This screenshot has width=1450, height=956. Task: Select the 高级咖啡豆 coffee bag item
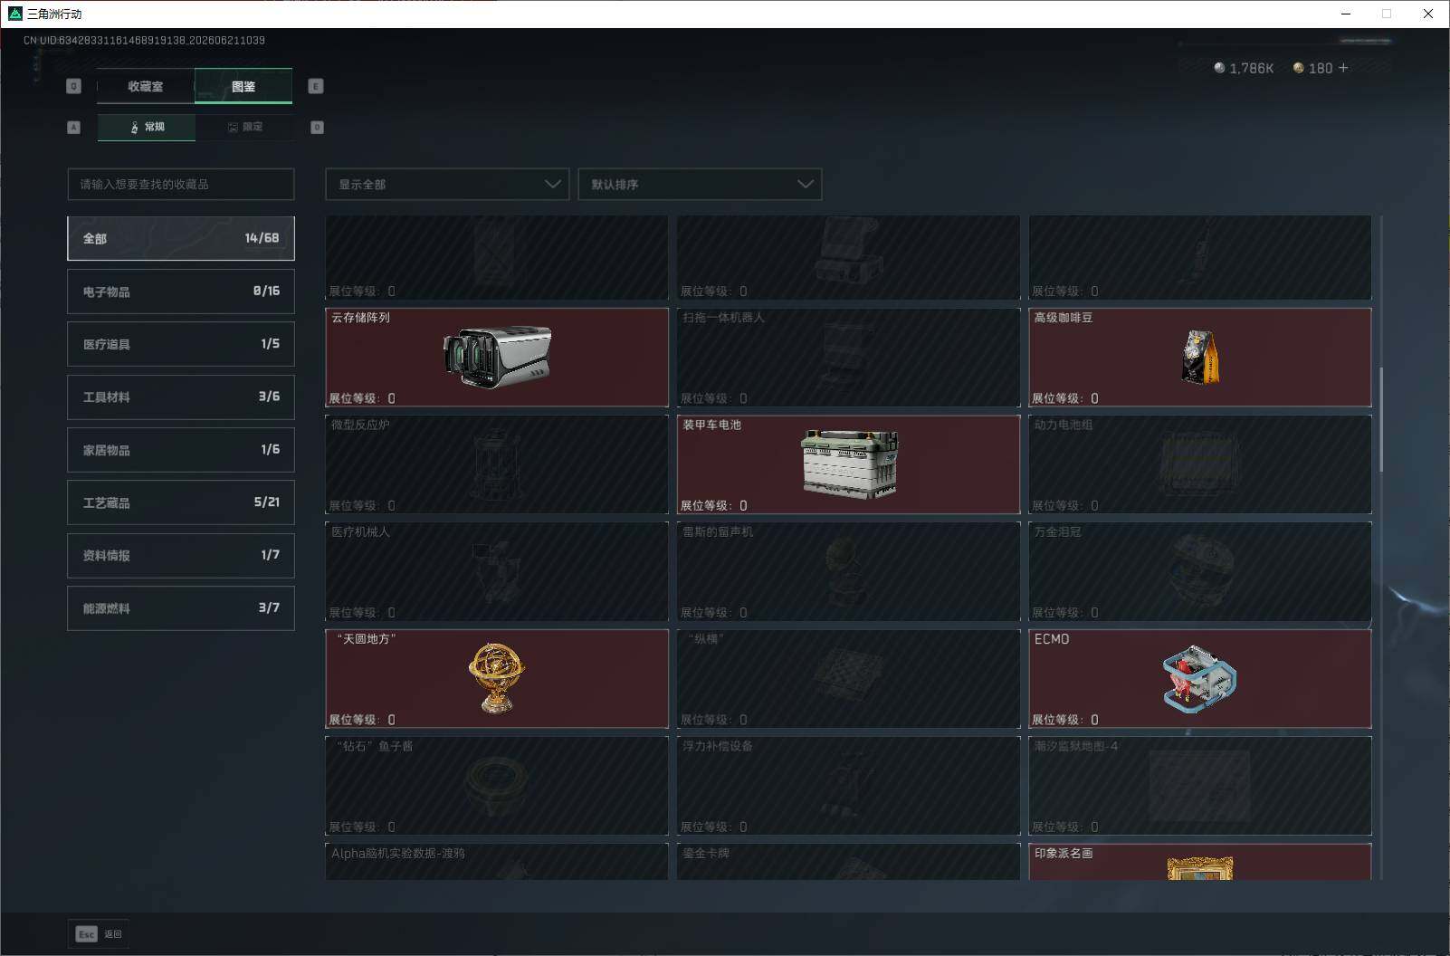(1200, 358)
